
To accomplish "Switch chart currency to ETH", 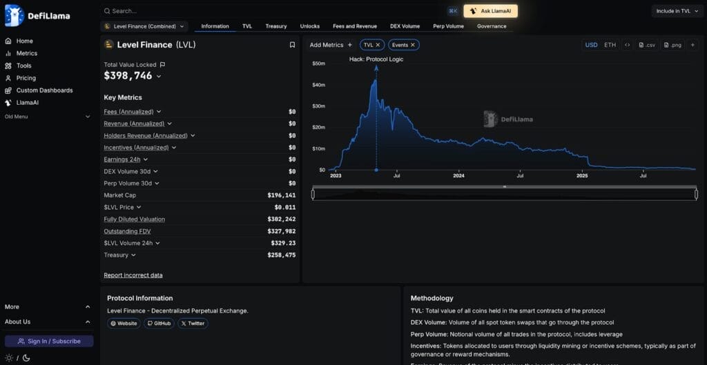I will point(610,45).
